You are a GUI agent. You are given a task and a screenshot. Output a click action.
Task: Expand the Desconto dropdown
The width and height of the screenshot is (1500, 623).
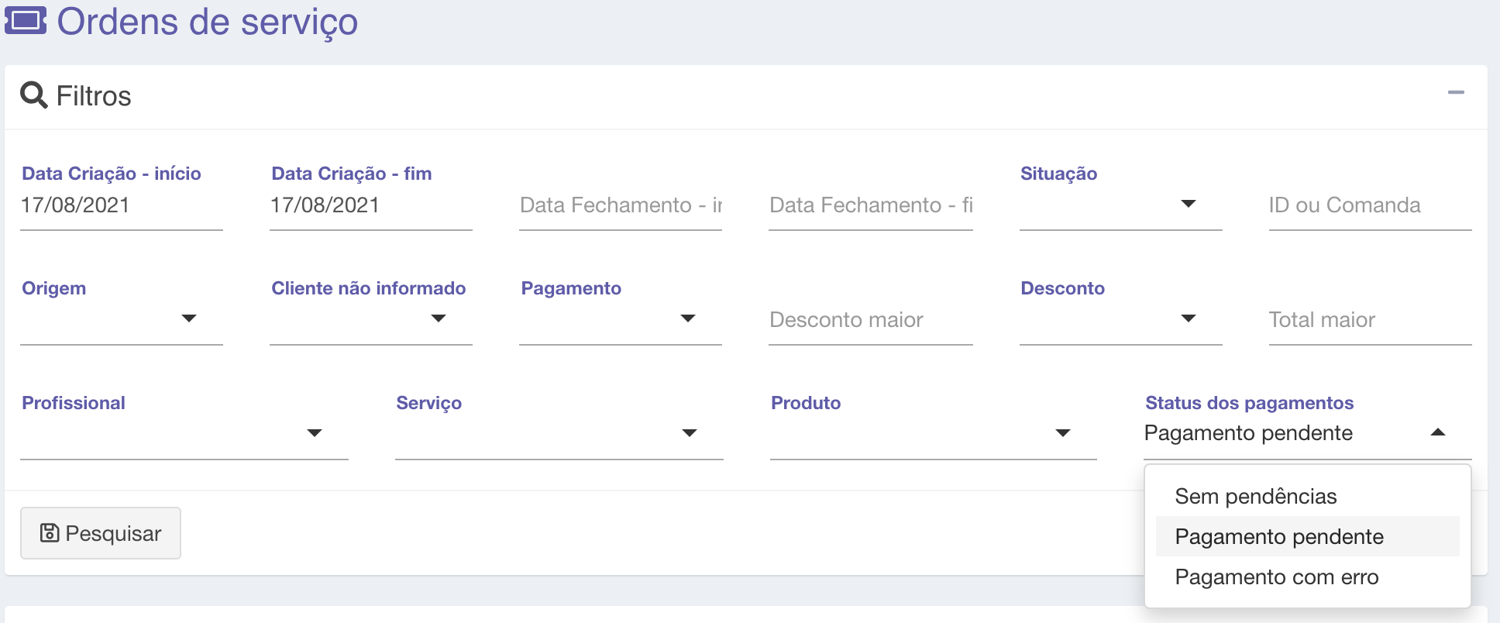(1120, 319)
